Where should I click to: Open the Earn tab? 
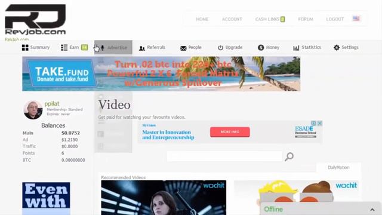tap(74, 48)
